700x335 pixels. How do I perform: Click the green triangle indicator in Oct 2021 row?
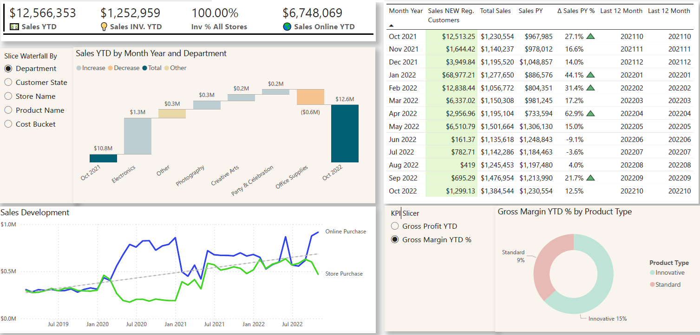[590, 36]
